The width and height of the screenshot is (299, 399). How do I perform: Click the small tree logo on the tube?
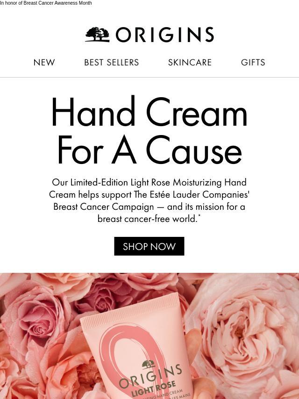point(149,364)
